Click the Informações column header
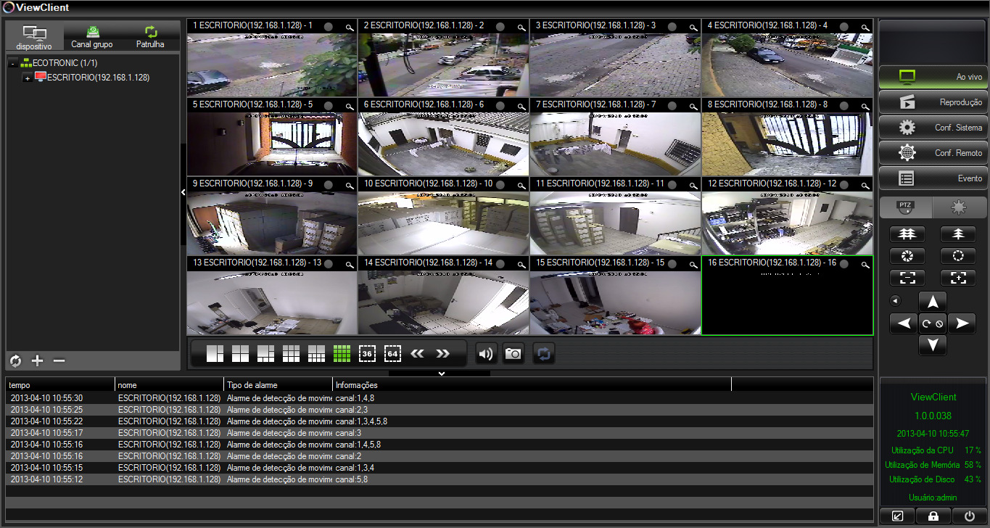This screenshot has width=990, height=528. (x=532, y=385)
